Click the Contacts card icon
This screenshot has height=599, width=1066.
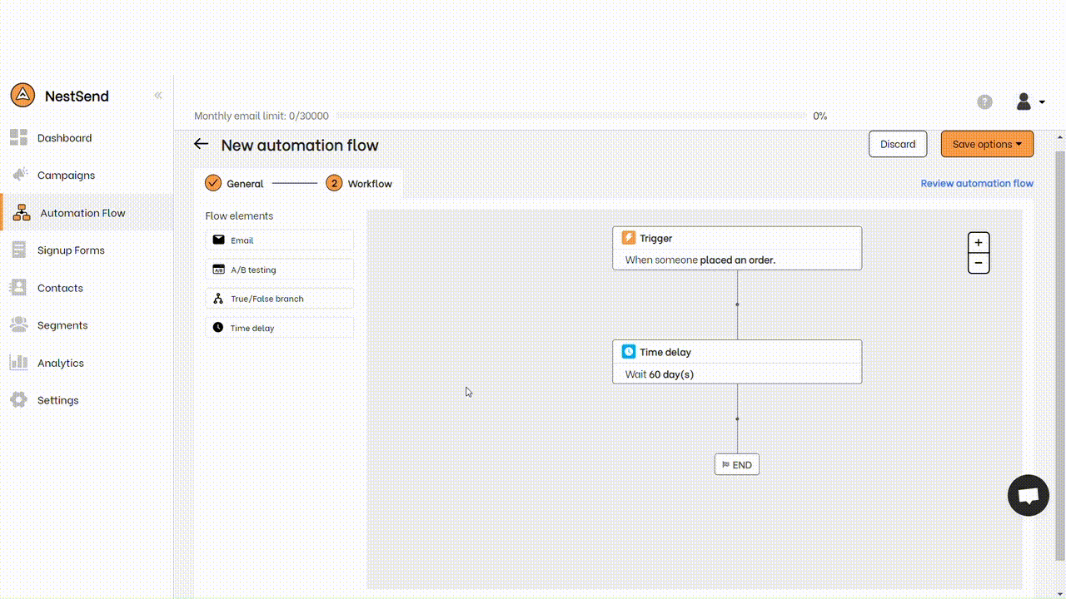tap(18, 288)
